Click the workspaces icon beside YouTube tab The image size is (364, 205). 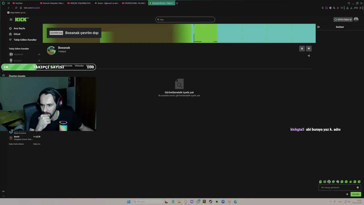click(9, 3)
